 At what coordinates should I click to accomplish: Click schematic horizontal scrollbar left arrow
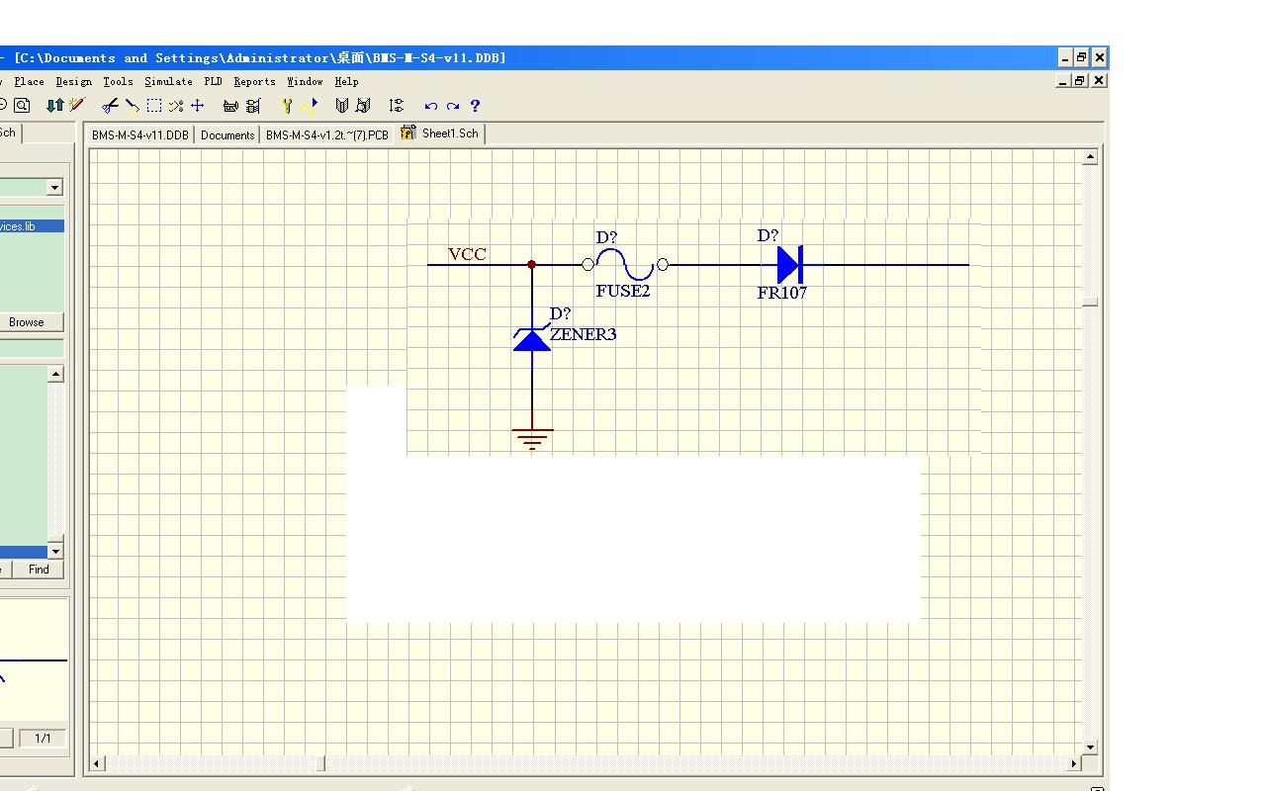click(97, 763)
